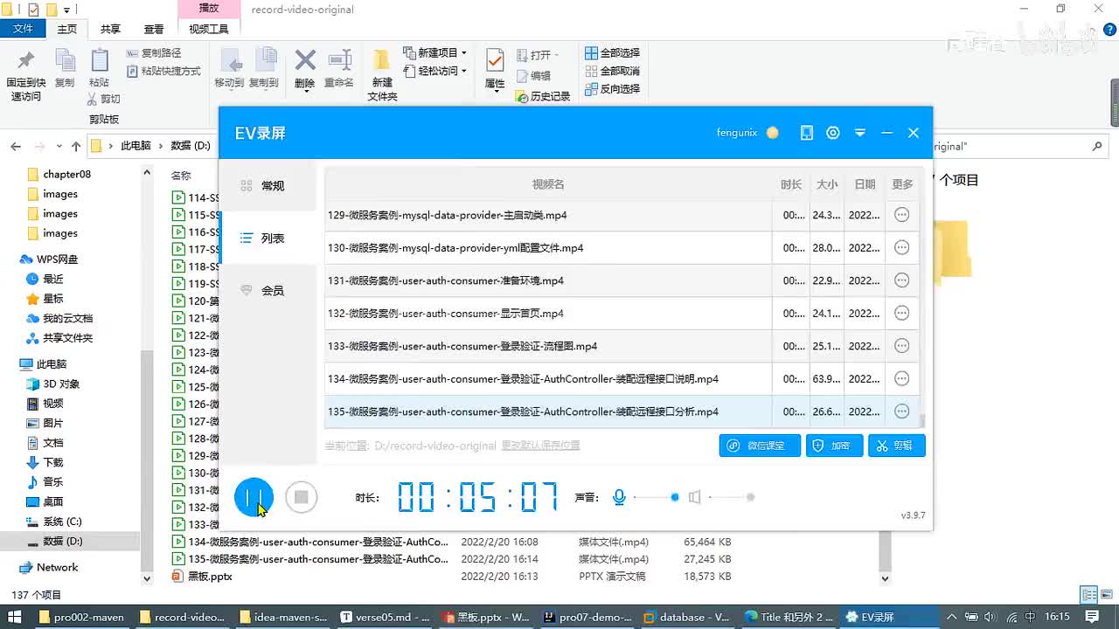Click 历史记录 in the ribbon
Image resolution: width=1119 pixels, height=629 pixels.
pos(543,96)
